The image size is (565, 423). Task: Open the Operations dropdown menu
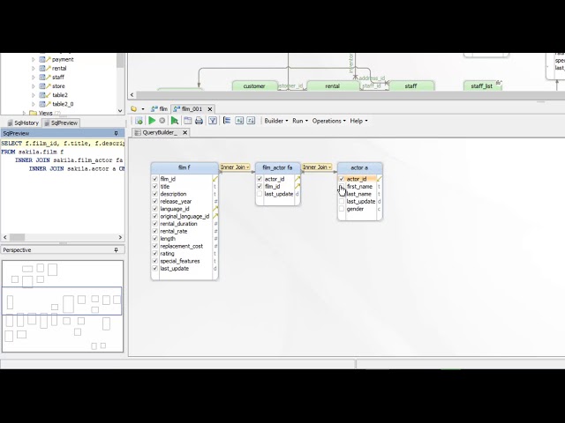click(x=329, y=121)
